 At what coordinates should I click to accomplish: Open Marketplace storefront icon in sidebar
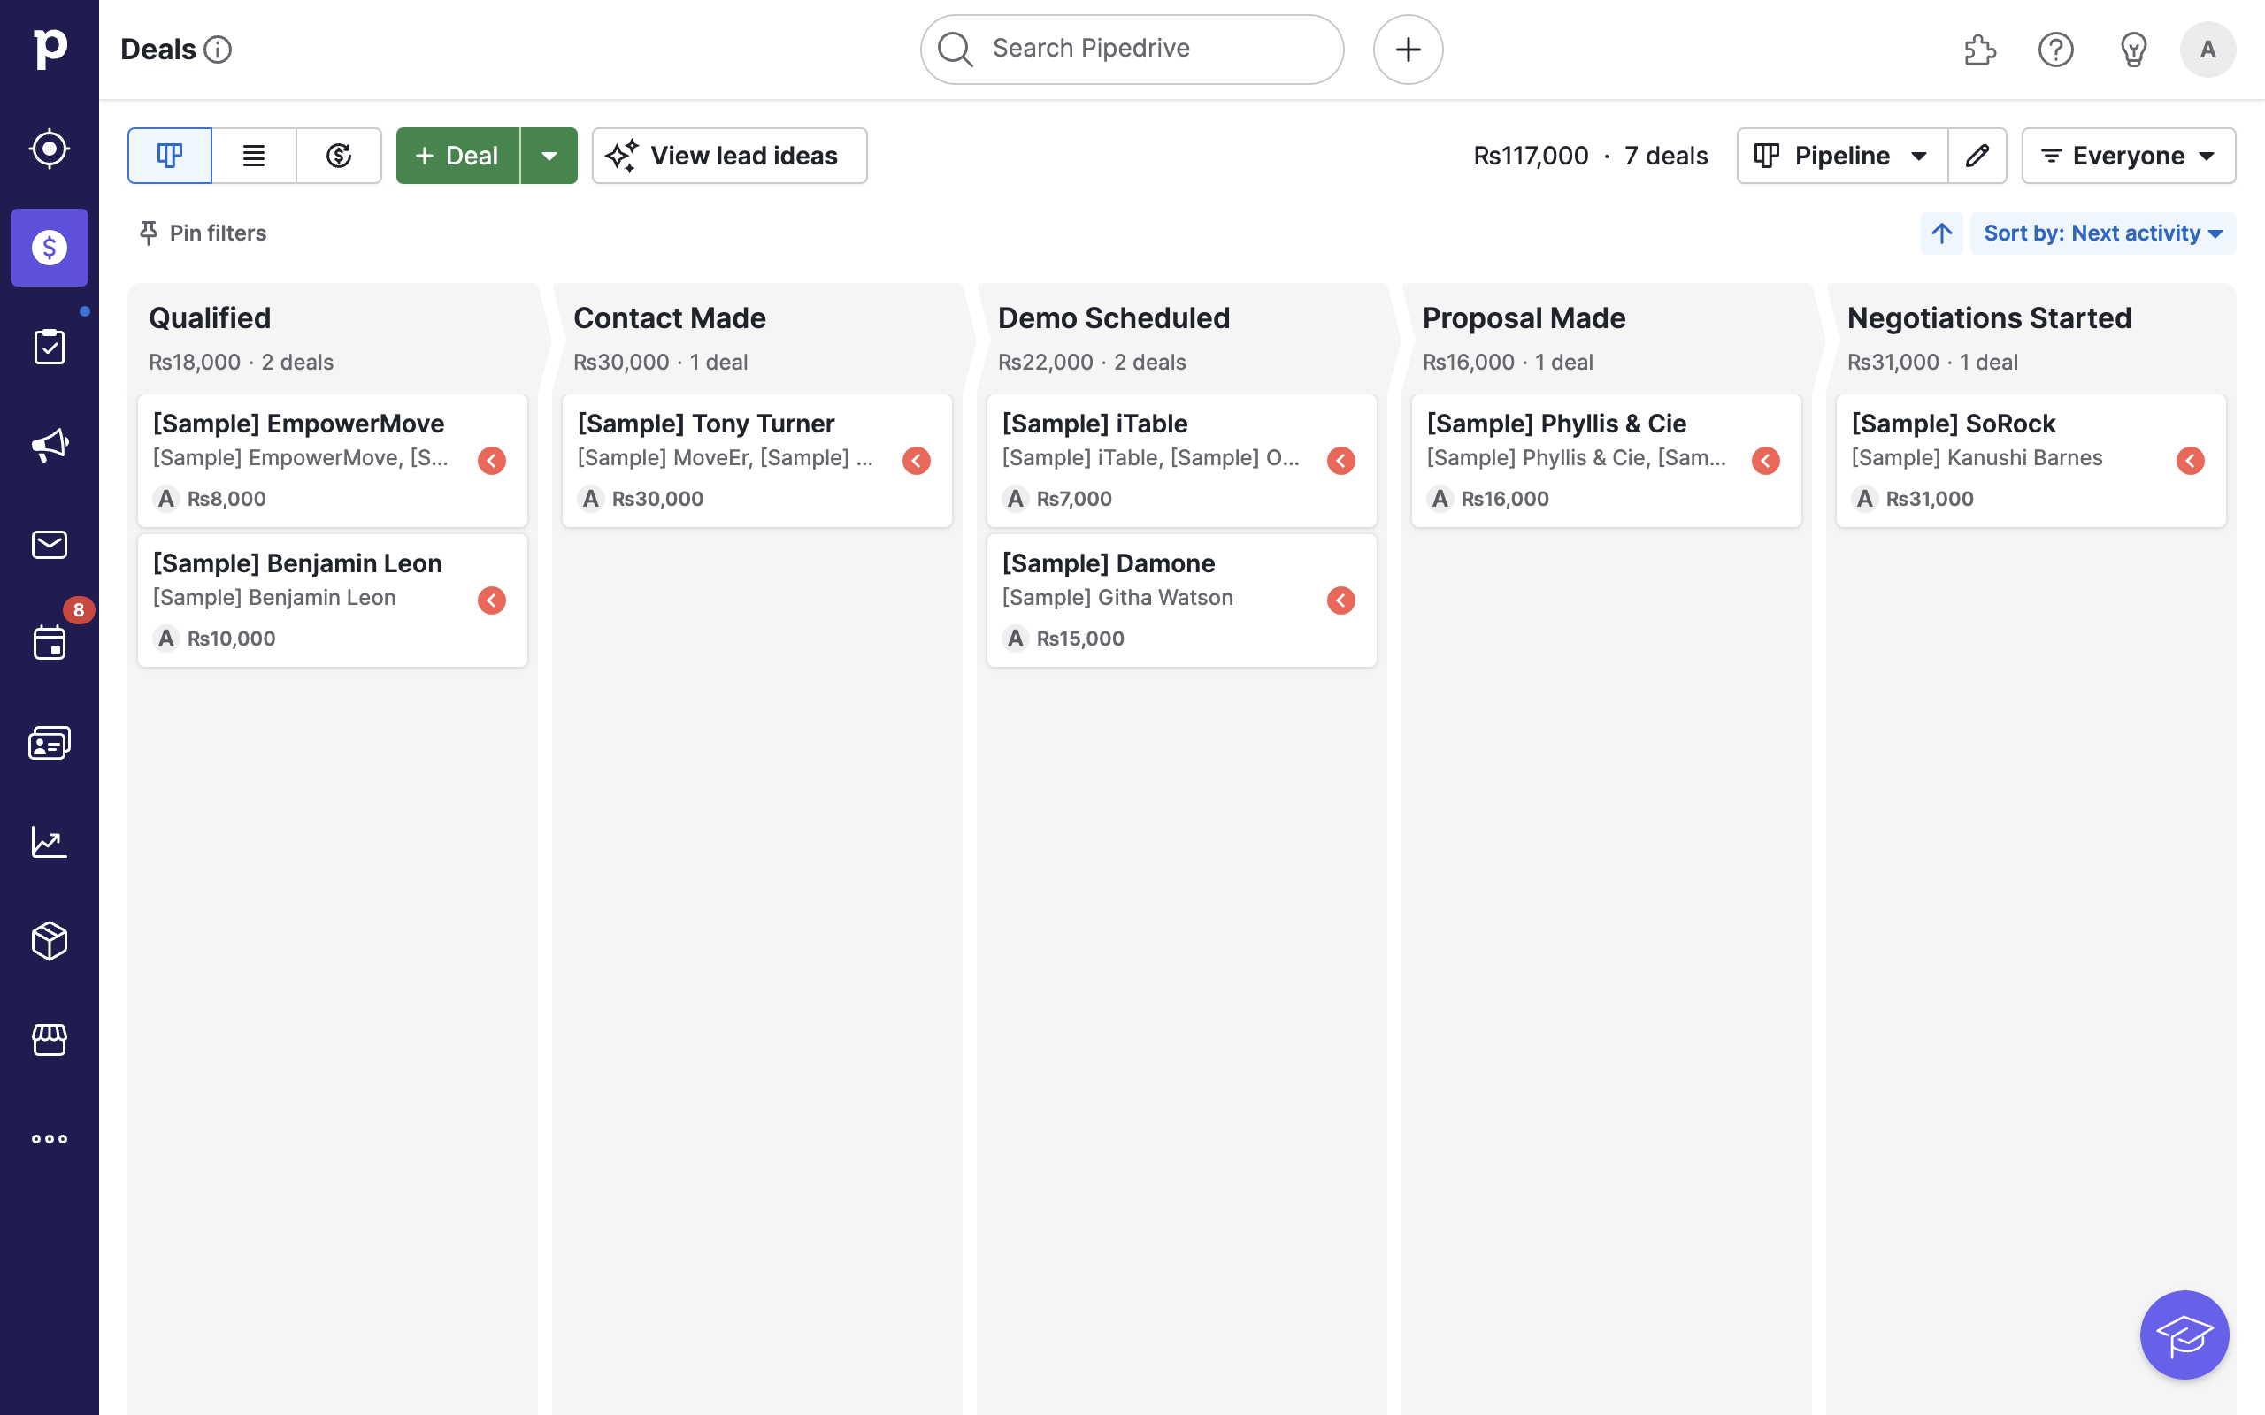[x=49, y=1041]
